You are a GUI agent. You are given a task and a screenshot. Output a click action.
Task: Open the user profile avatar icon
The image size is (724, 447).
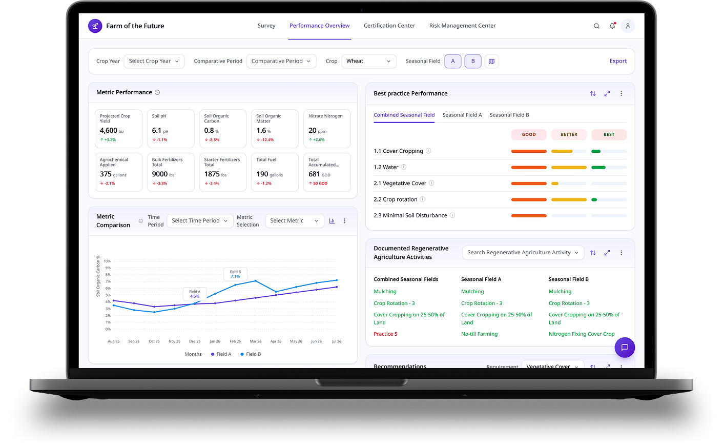click(x=628, y=26)
